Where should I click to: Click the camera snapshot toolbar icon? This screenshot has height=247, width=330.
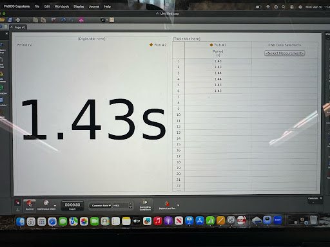(102, 20)
